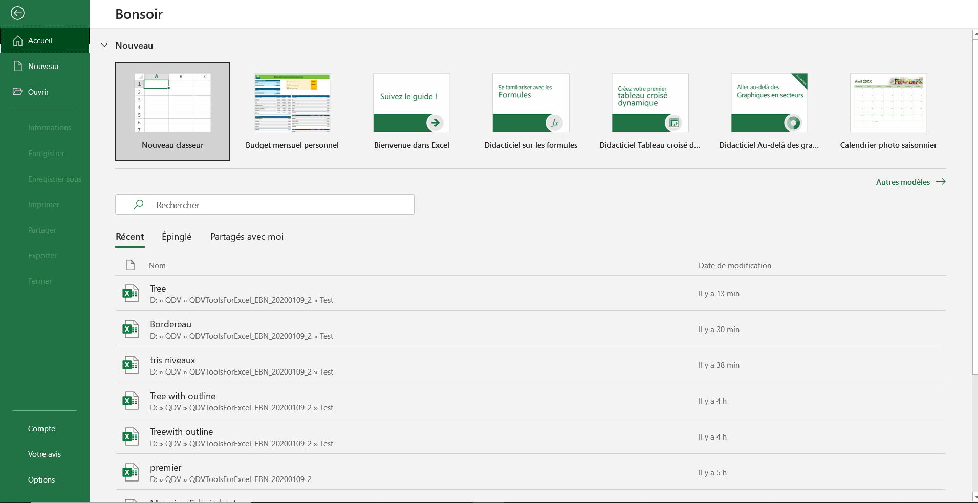Pick Calendrier photo saisonnier template
This screenshot has height=503, width=978.
click(888, 112)
